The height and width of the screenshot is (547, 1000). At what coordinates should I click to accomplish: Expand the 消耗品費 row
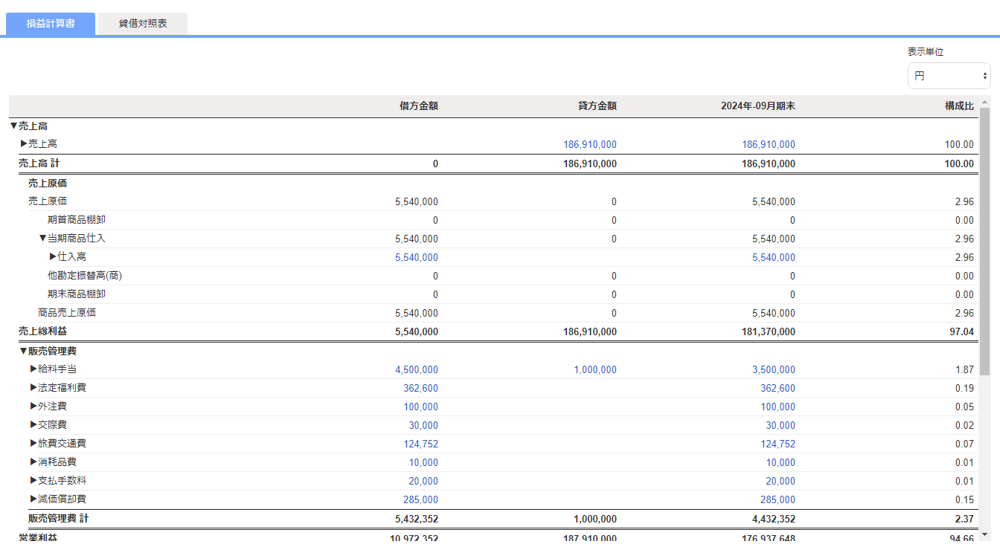coord(33,462)
